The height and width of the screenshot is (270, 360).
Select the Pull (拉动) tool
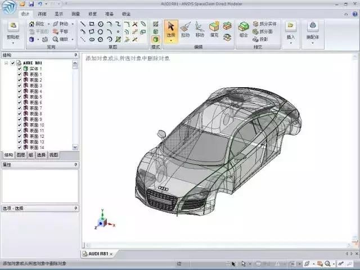[185, 29]
